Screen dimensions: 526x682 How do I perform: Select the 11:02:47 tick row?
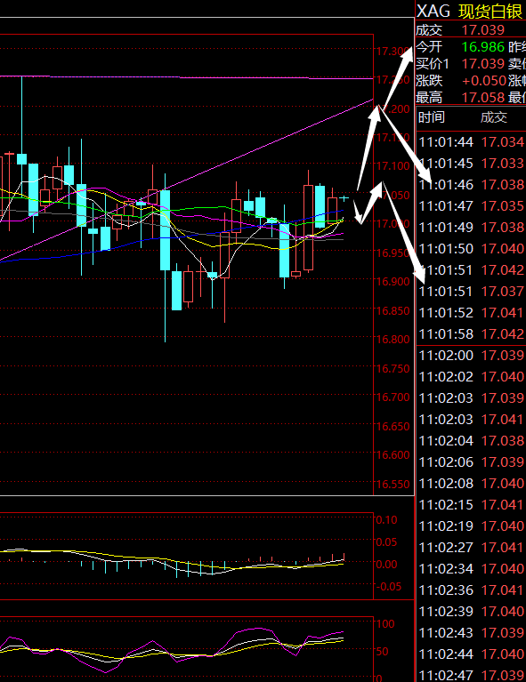click(471, 675)
